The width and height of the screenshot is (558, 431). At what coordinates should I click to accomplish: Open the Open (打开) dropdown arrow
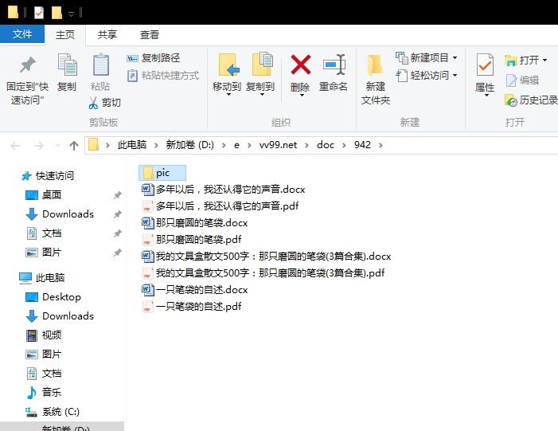click(544, 61)
